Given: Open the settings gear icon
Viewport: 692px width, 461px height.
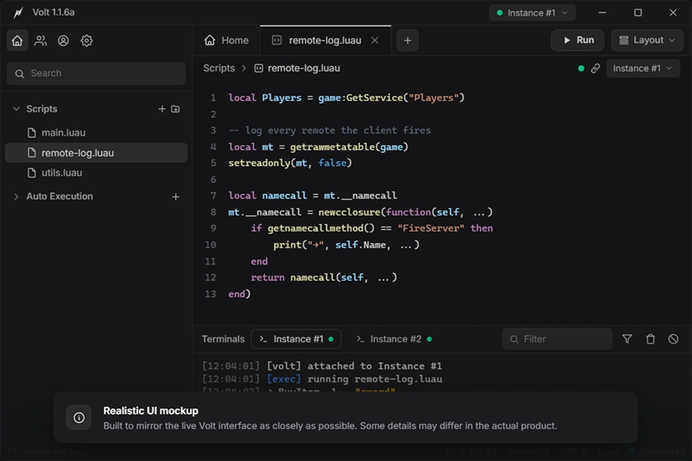Looking at the screenshot, I should tap(87, 41).
